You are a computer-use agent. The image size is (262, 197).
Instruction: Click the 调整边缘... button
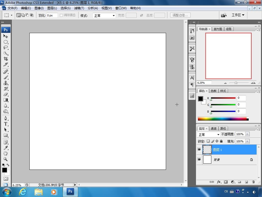(x=180, y=15)
